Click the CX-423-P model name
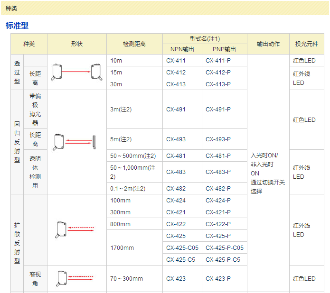Image resolution: width=330 pixels, height=293 pixels. pyautogui.click(x=218, y=279)
